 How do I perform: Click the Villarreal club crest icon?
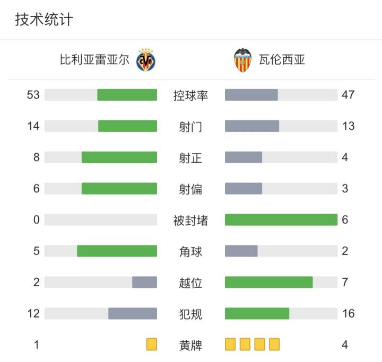pos(146,60)
